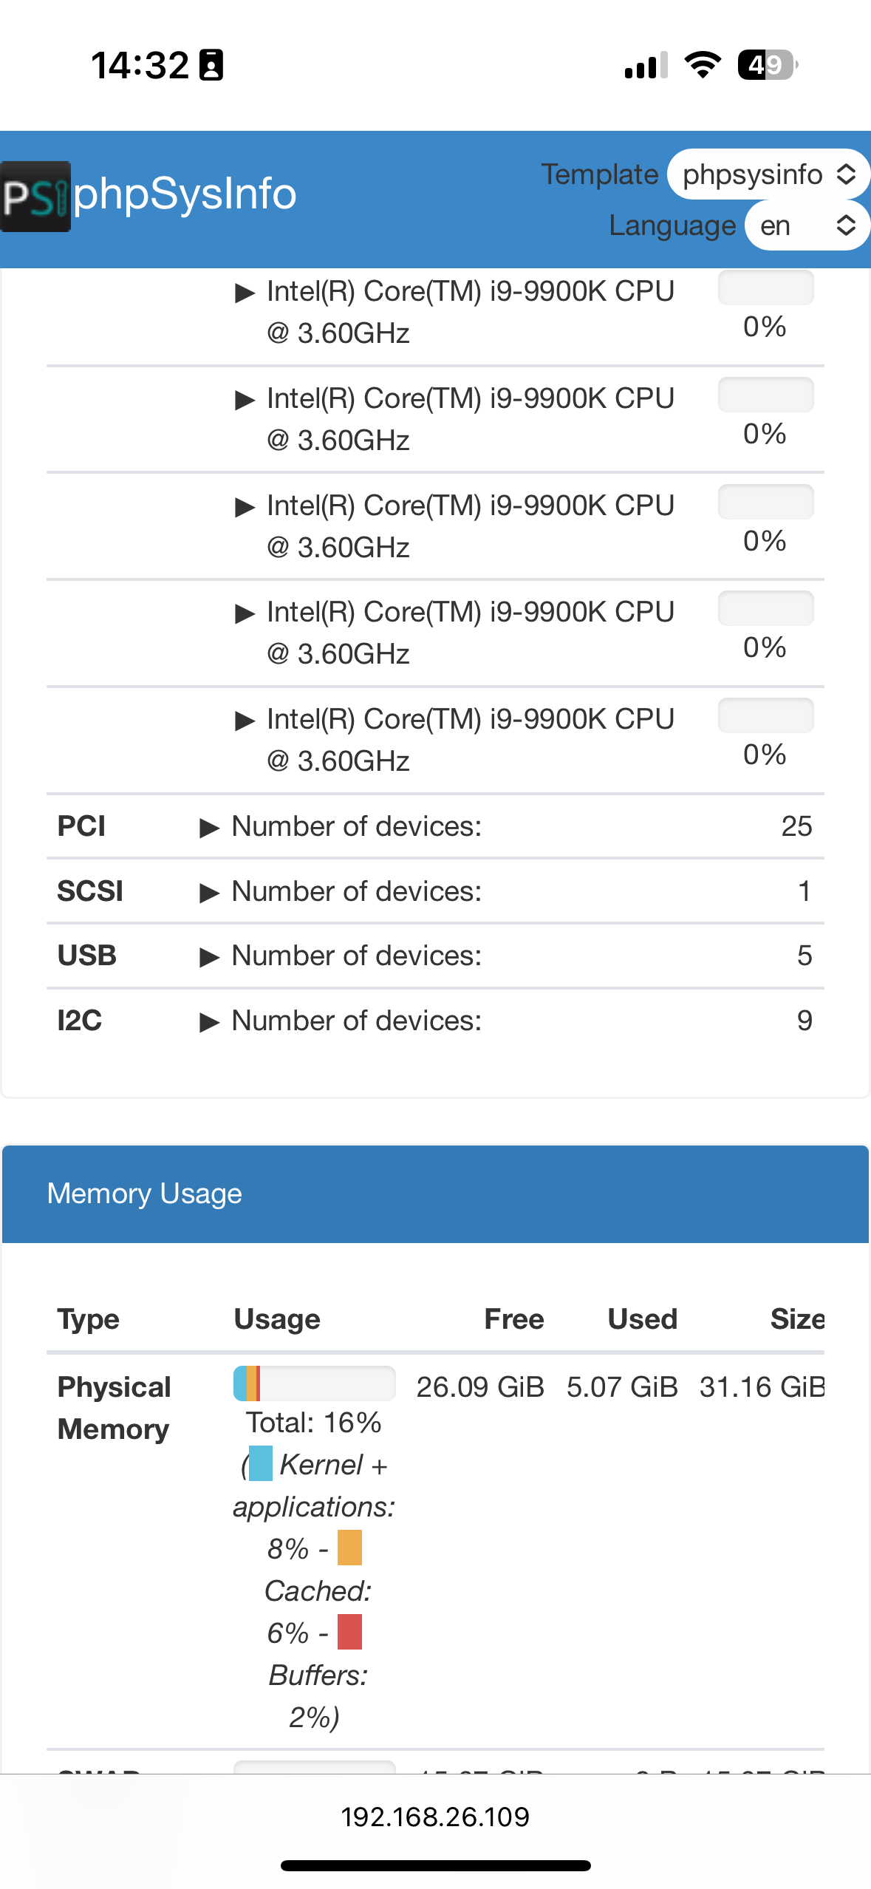The image size is (871, 1889).
Task: Expand the SCSI Number of devices row
Action: click(x=435, y=891)
